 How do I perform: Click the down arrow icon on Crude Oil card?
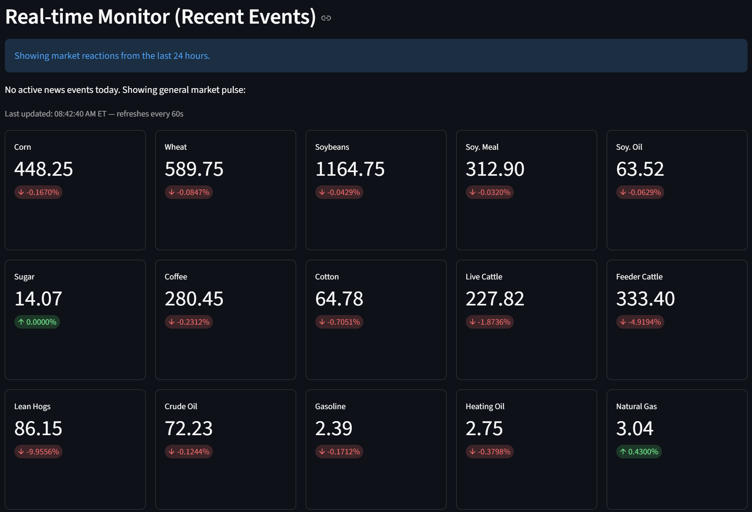(171, 452)
